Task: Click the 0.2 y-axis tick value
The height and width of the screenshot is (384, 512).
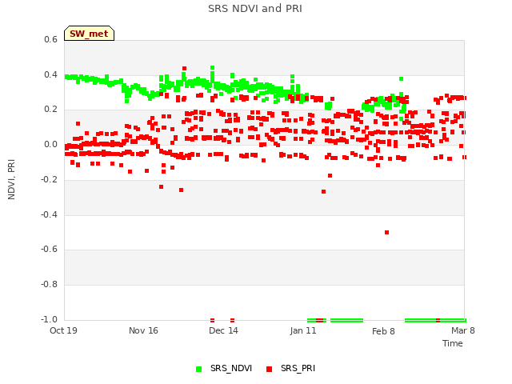Action: pos(50,110)
